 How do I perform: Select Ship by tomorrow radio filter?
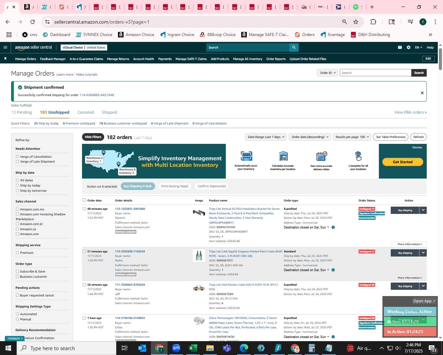coord(17,191)
